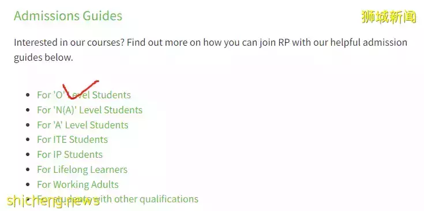Screen dimensions: 424x211
Task: Click the bullet beside For 'N(A)' Level Students
Action: tap(28, 110)
